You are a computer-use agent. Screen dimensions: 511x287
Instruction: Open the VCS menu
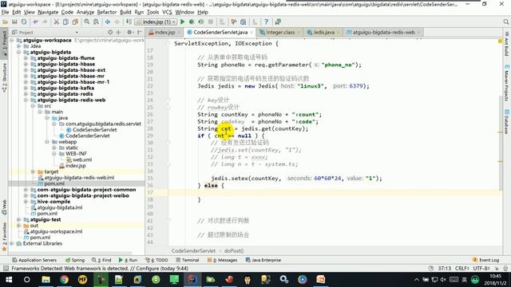pyautogui.click(x=167, y=12)
